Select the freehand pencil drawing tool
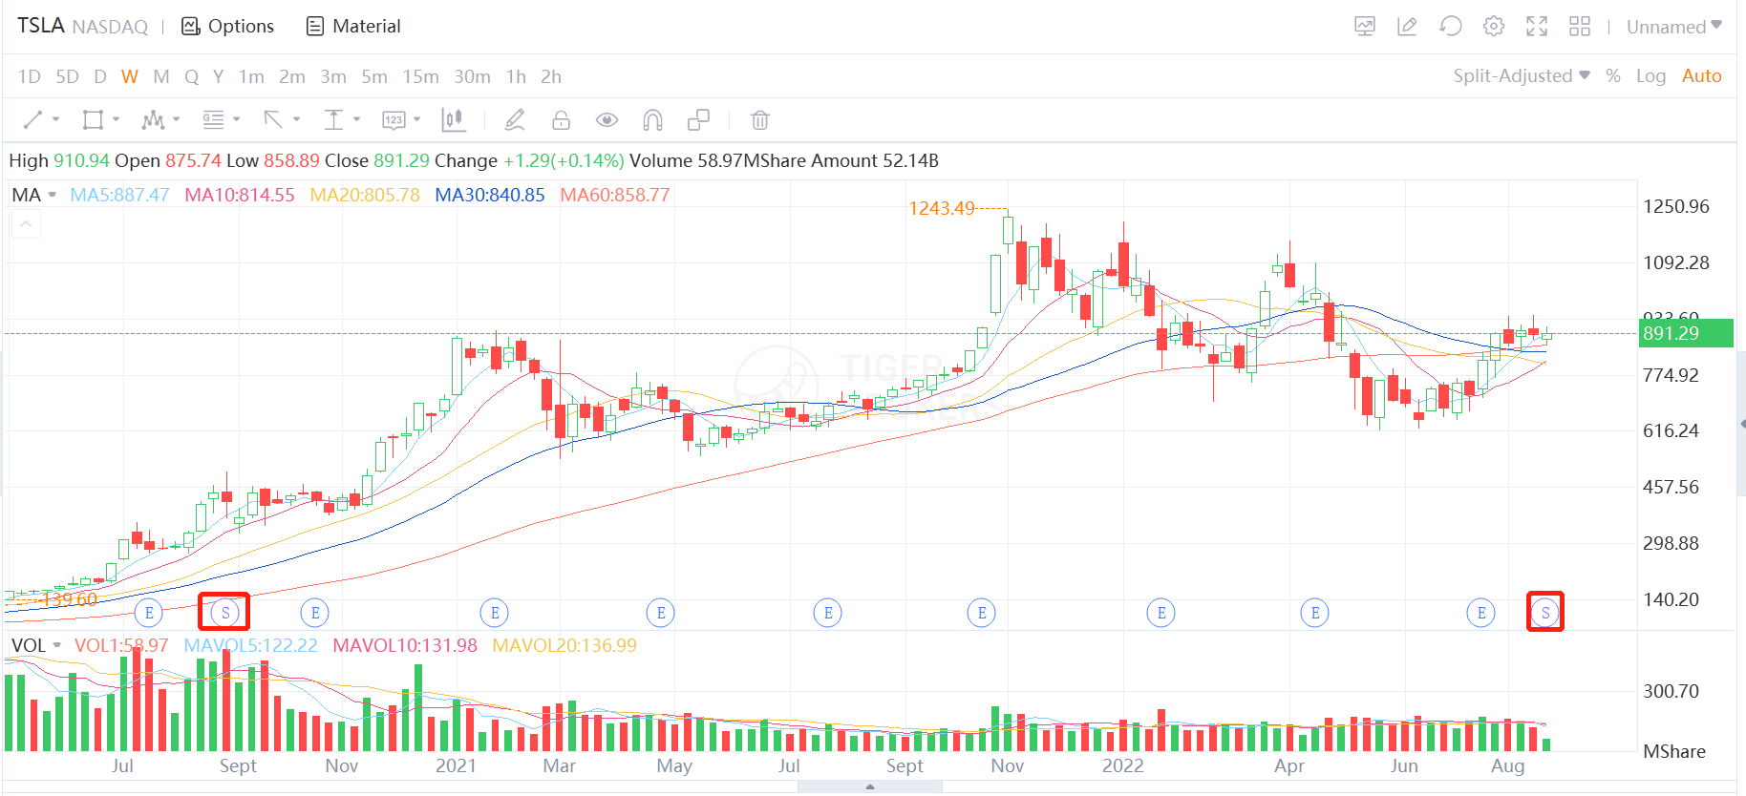The width and height of the screenshot is (1746, 796). click(515, 119)
